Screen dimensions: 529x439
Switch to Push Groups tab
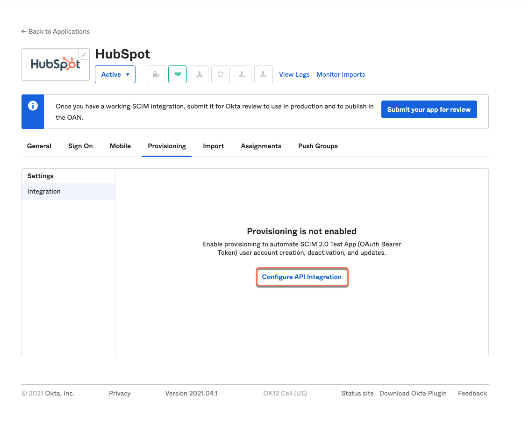[318, 146]
